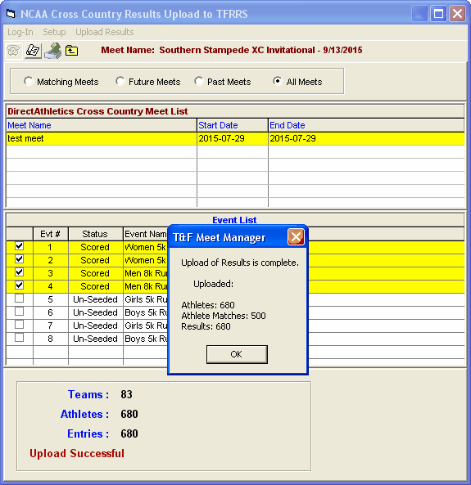
Task: Select the test meet row
Action: [236, 138]
